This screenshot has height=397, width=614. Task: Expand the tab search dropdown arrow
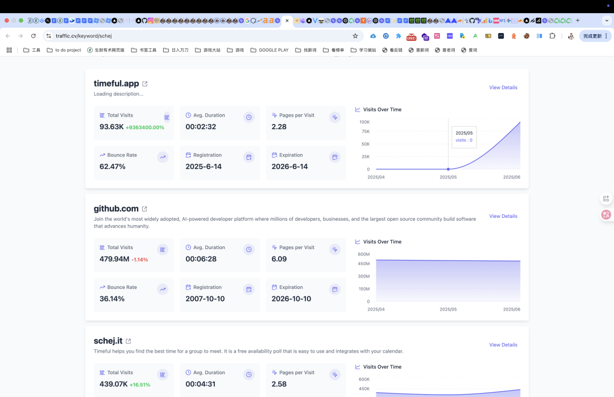[x=607, y=20]
